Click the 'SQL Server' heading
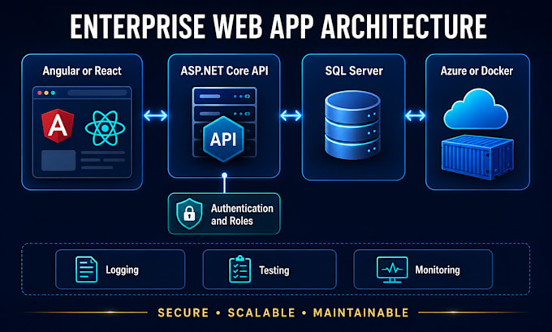 (354, 71)
